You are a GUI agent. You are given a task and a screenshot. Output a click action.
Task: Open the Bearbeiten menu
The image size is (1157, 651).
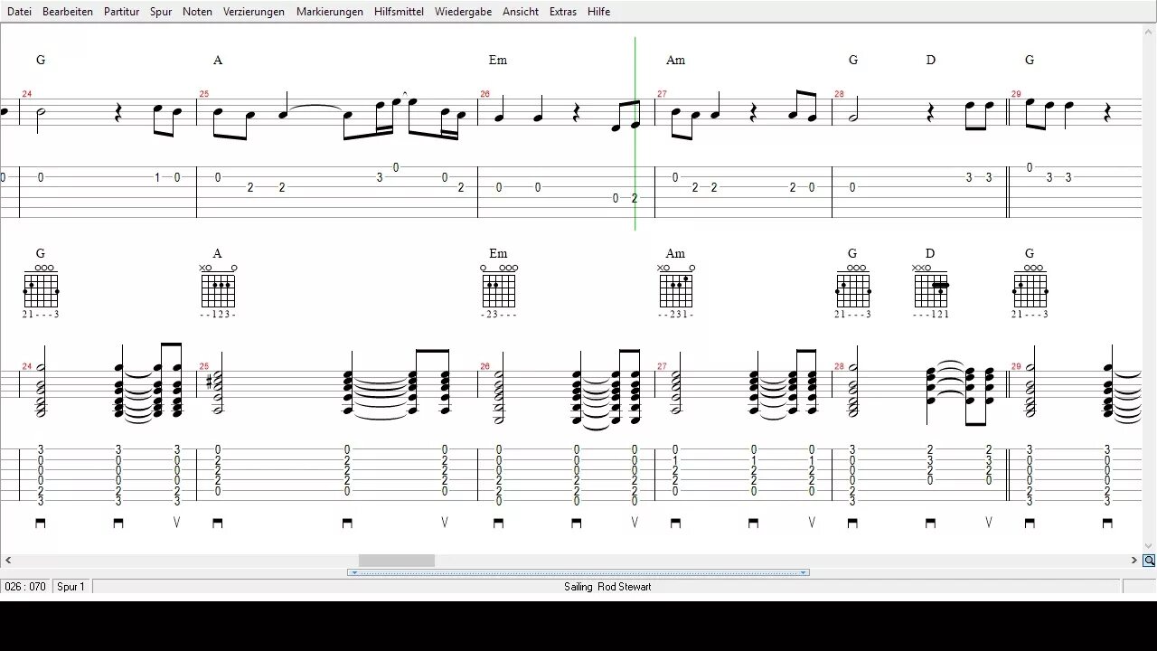coord(68,12)
